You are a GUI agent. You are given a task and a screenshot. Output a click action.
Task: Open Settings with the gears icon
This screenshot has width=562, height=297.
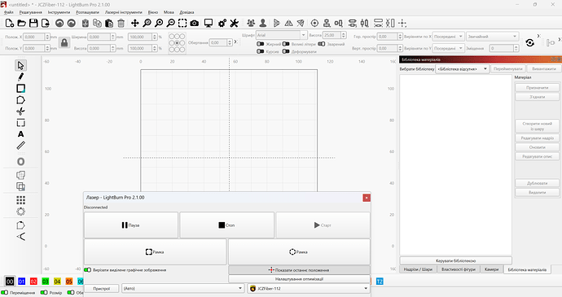pos(222,24)
